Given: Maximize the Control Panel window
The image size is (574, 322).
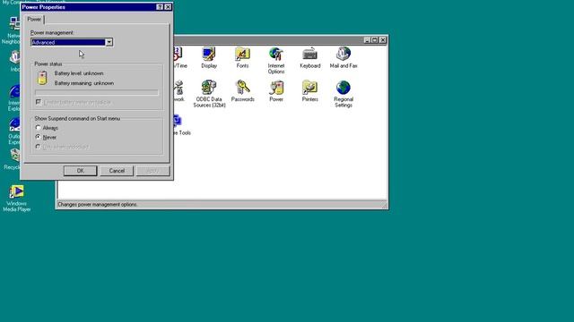Looking at the screenshot, I should coord(375,40).
